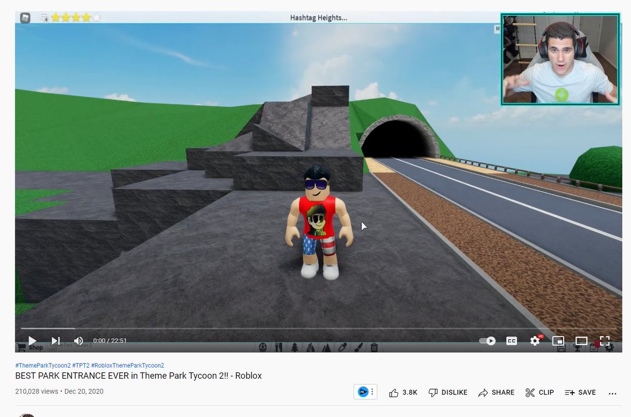Image resolution: width=631 pixels, height=417 pixels.
Task: Select the paintbrush tool icon
Action: click(358, 347)
